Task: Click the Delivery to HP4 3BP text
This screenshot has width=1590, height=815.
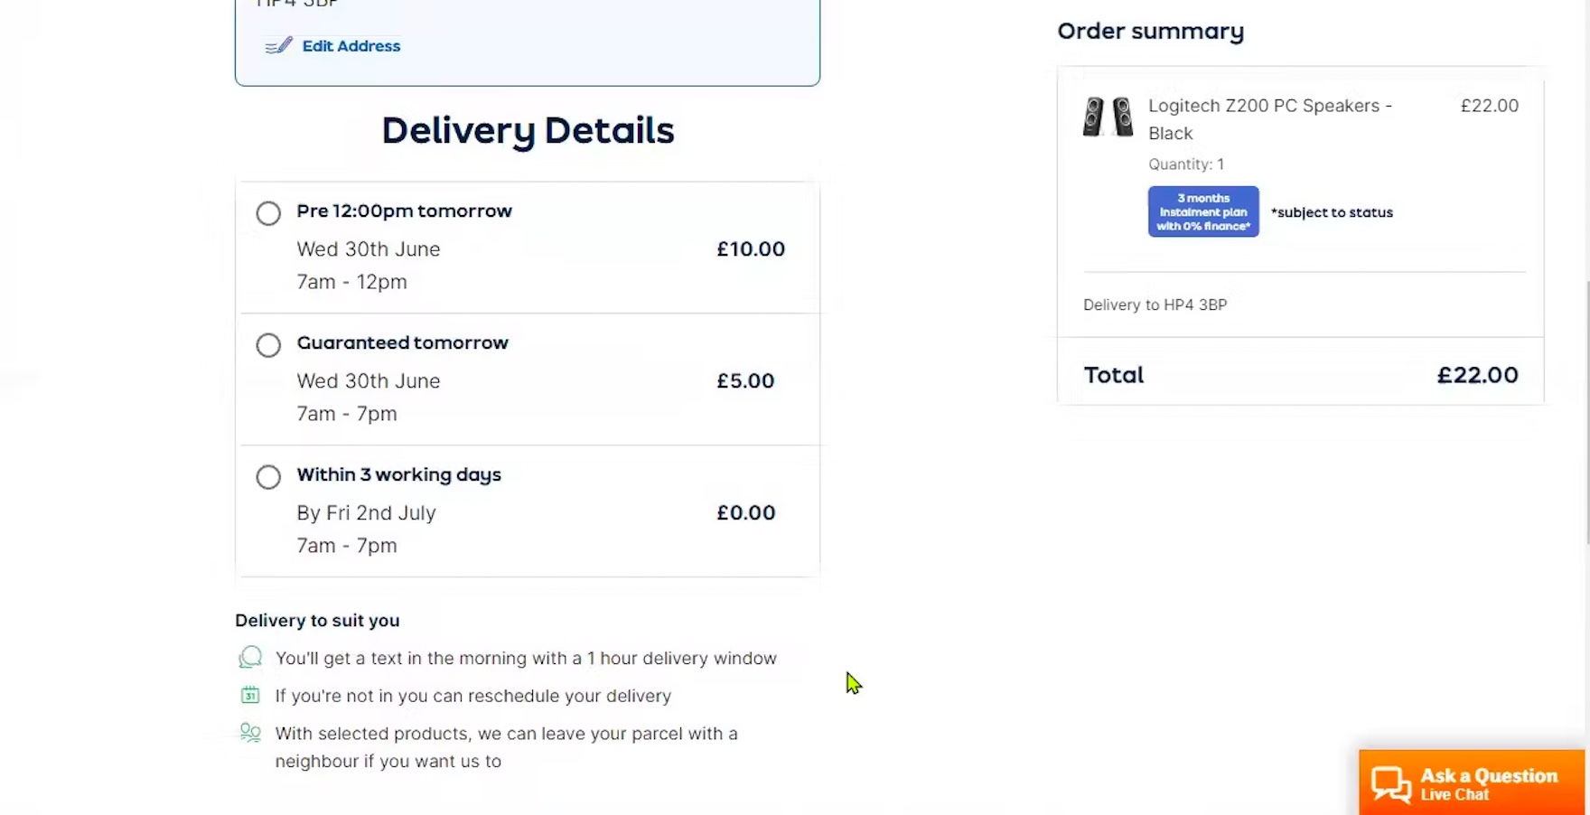Action: tap(1155, 304)
